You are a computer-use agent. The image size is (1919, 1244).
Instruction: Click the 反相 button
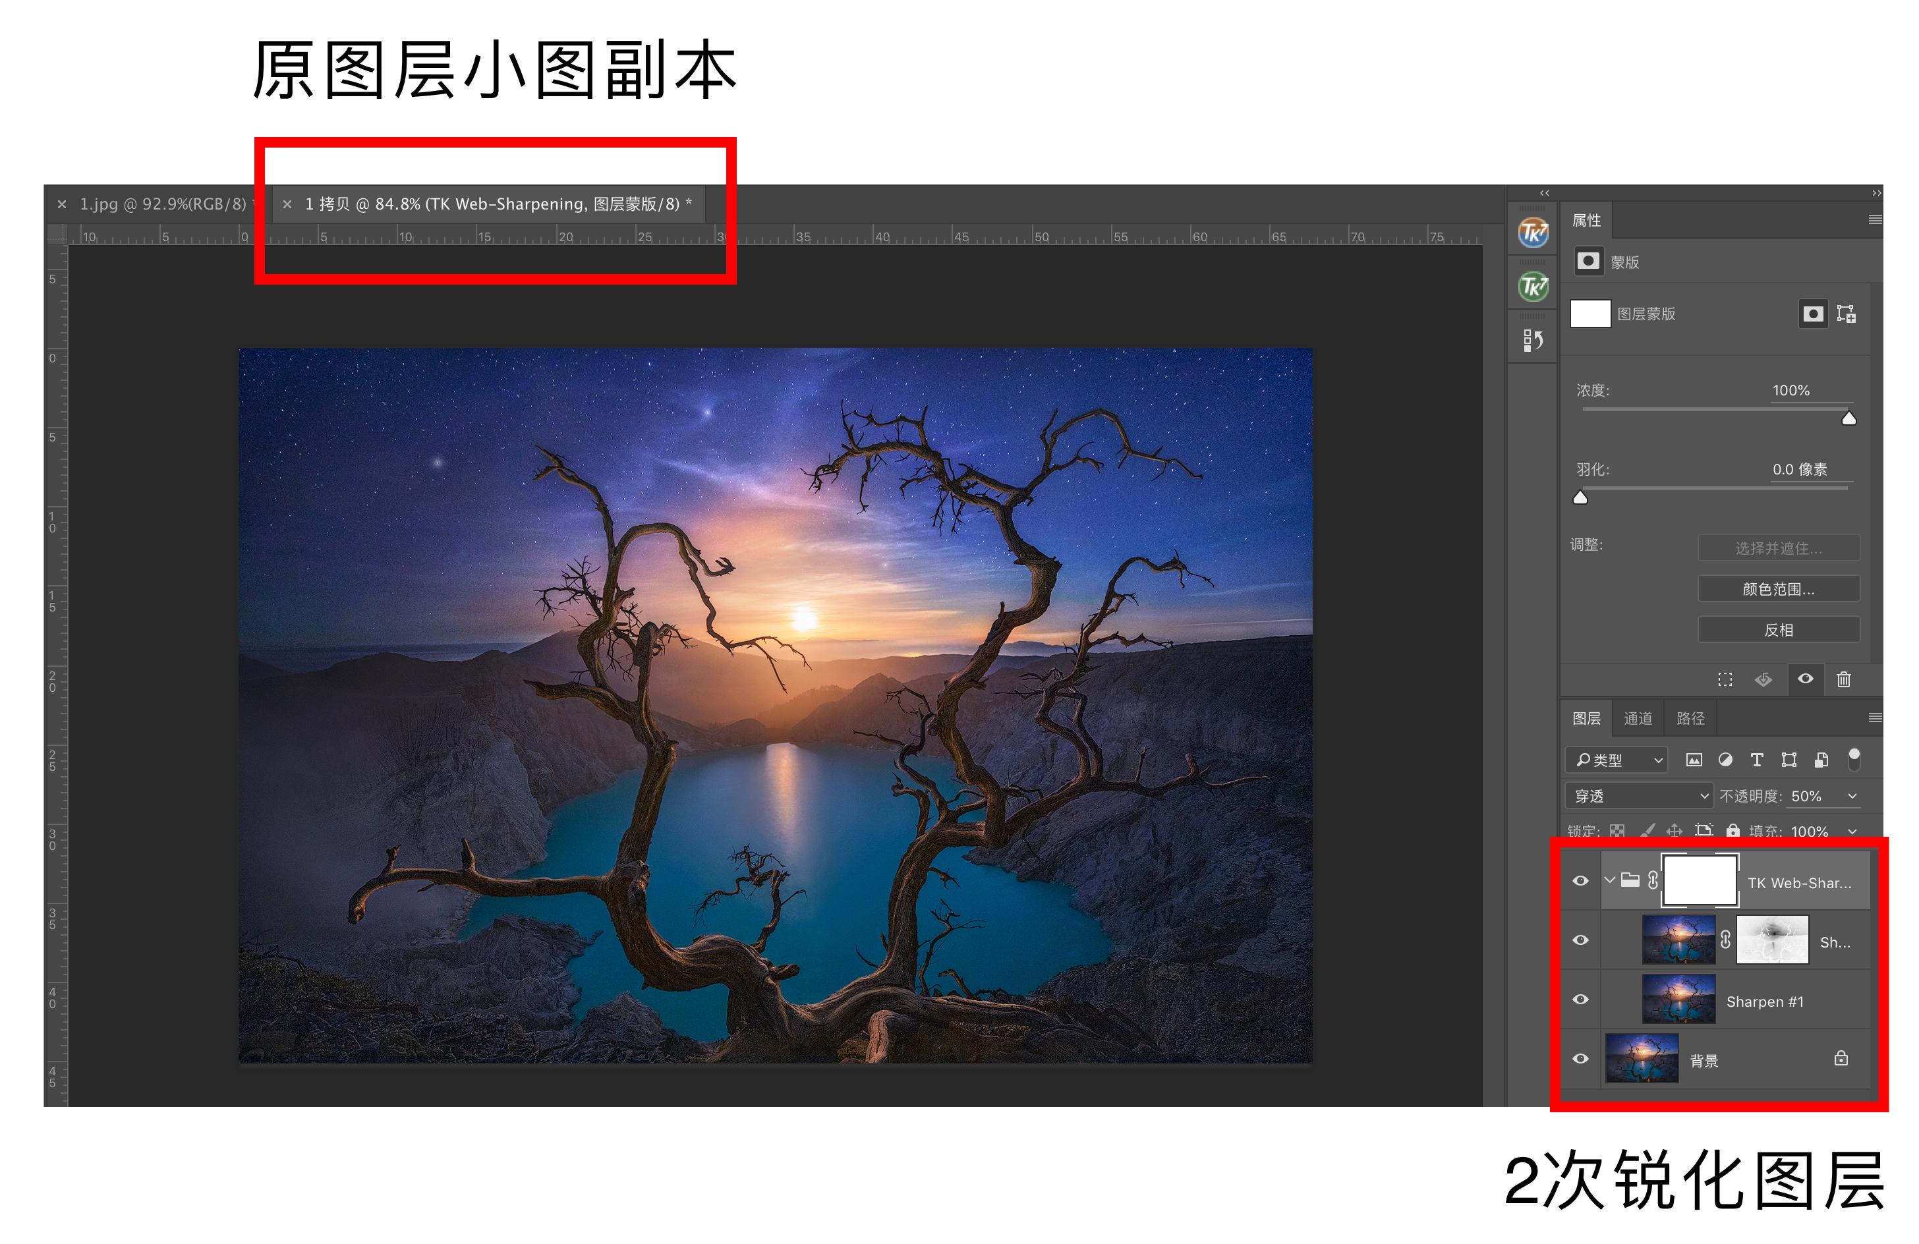pos(1778,630)
